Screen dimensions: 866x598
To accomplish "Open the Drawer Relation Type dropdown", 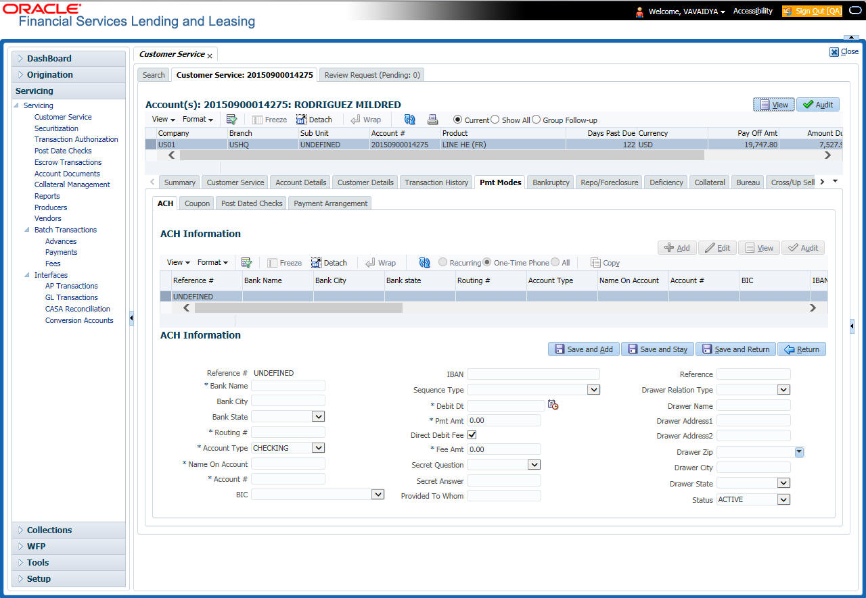I will click(x=783, y=390).
